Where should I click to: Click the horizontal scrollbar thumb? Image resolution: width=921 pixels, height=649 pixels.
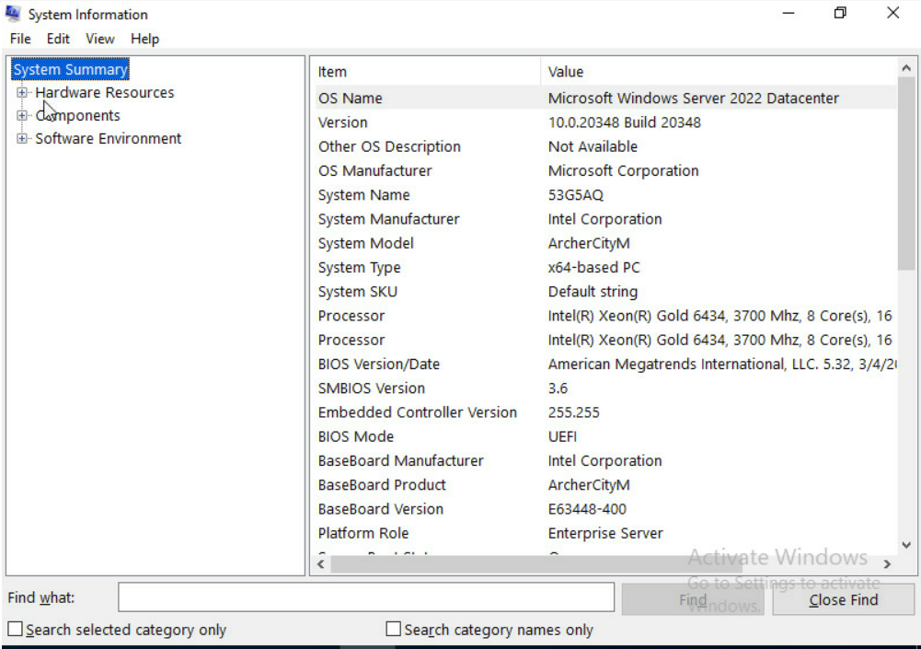[x=536, y=563]
